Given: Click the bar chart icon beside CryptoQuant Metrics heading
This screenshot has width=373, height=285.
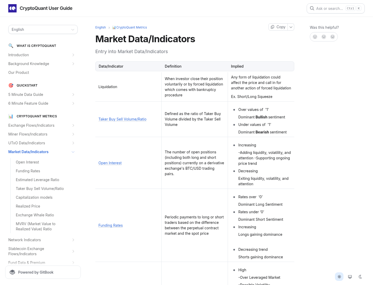Looking at the screenshot, I should pos(11,116).
